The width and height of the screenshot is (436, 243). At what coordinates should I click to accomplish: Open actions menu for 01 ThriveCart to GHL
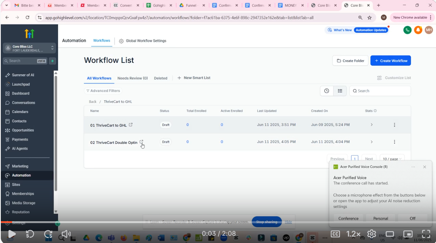click(394, 125)
